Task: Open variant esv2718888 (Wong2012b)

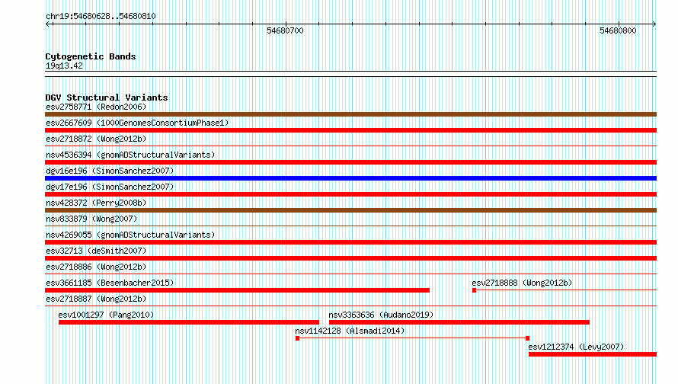Action: [522, 283]
